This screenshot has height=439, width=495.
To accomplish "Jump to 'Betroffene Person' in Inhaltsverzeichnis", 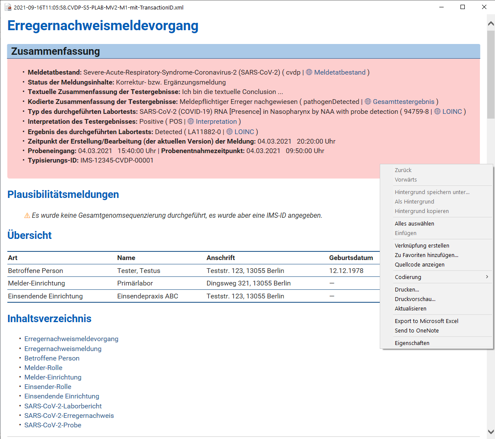I will pyautogui.click(x=52, y=358).
